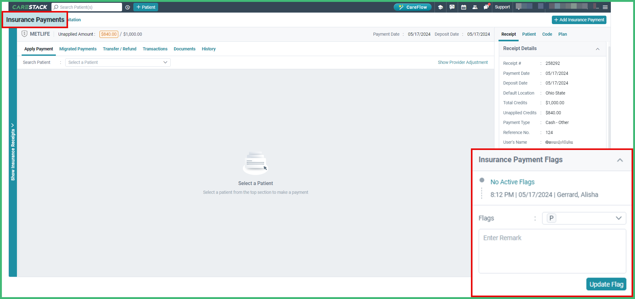The image size is (635, 299).
Task: Open the hamburger menu at top right
Action: 605,7
